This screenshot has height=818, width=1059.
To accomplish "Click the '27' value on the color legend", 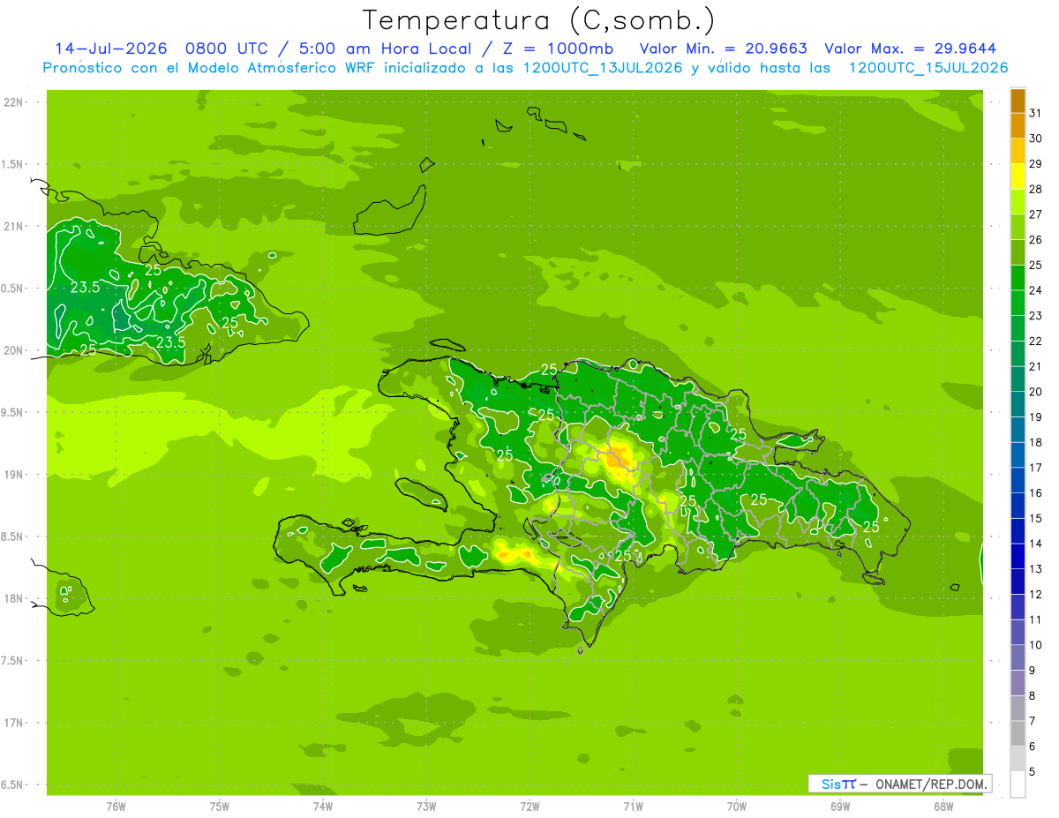I will coord(1036,214).
